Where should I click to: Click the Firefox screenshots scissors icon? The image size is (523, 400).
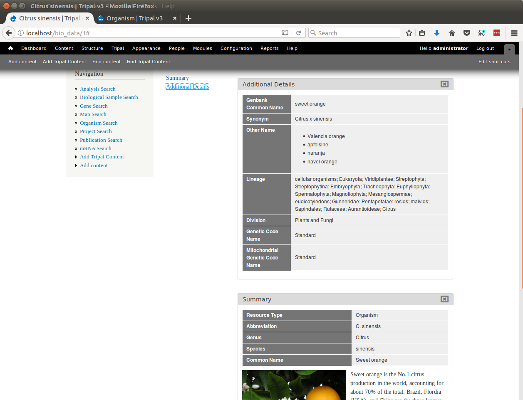coord(481,33)
